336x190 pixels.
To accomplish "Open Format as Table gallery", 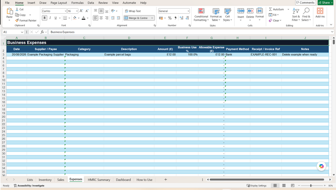I will [216, 14].
